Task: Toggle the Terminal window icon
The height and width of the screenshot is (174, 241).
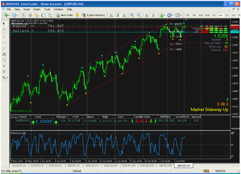Action: point(43,15)
